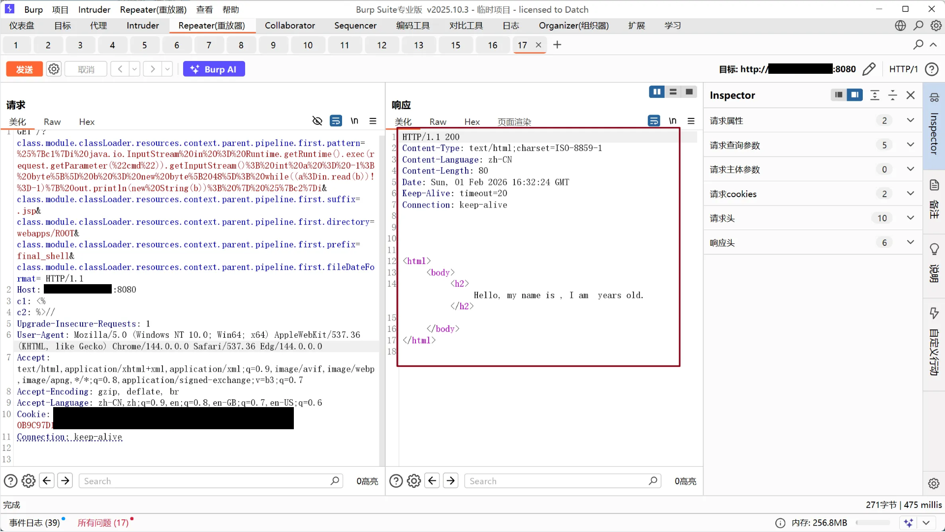Select request Raw view tab
This screenshot has width=945, height=532.
click(x=52, y=122)
